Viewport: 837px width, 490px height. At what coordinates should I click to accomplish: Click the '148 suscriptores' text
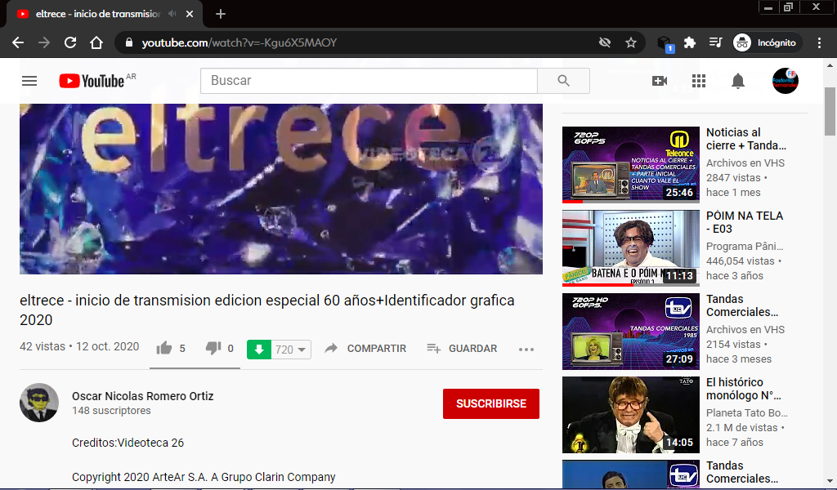[111, 411]
